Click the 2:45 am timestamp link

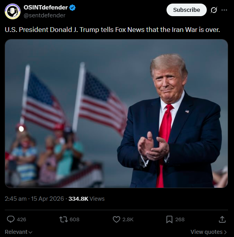[15, 199]
